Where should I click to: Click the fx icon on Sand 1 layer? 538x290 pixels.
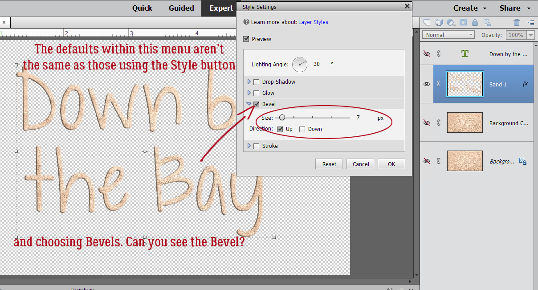coord(525,84)
